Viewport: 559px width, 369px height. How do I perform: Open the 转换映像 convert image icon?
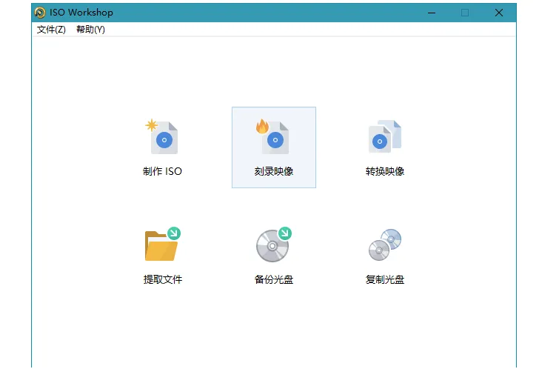pyautogui.click(x=385, y=137)
